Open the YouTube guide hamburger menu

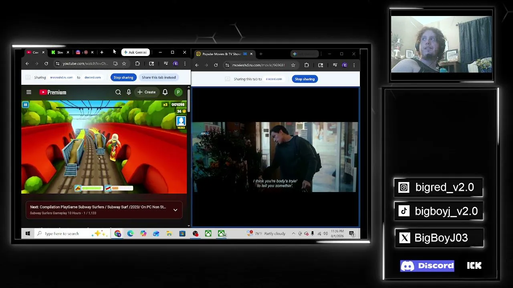click(x=29, y=92)
